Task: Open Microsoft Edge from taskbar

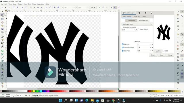Action: (87, 100)
